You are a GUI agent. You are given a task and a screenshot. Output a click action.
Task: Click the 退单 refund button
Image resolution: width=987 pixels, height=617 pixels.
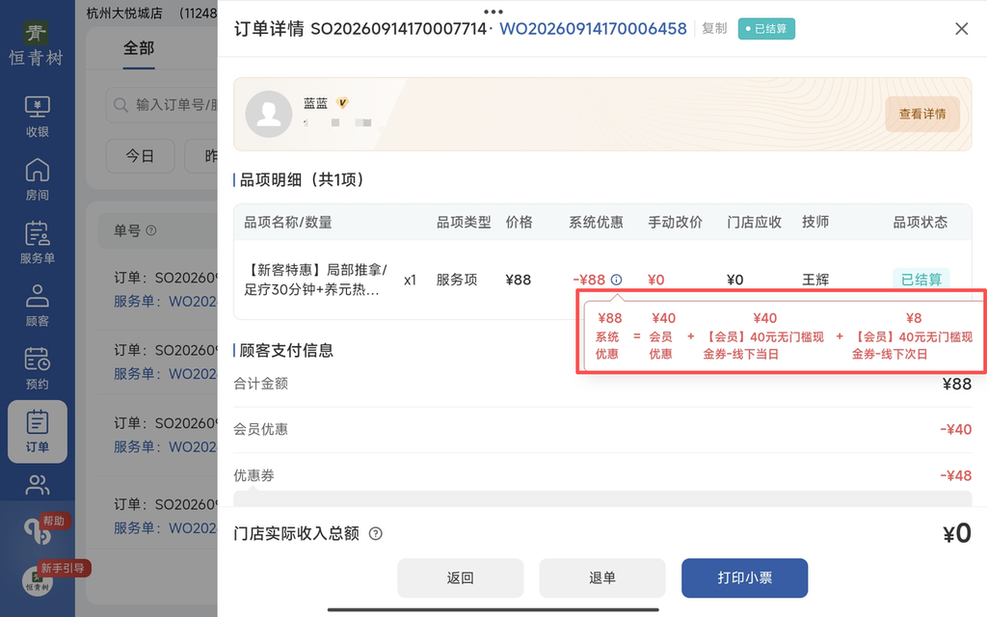pos(602,578)
